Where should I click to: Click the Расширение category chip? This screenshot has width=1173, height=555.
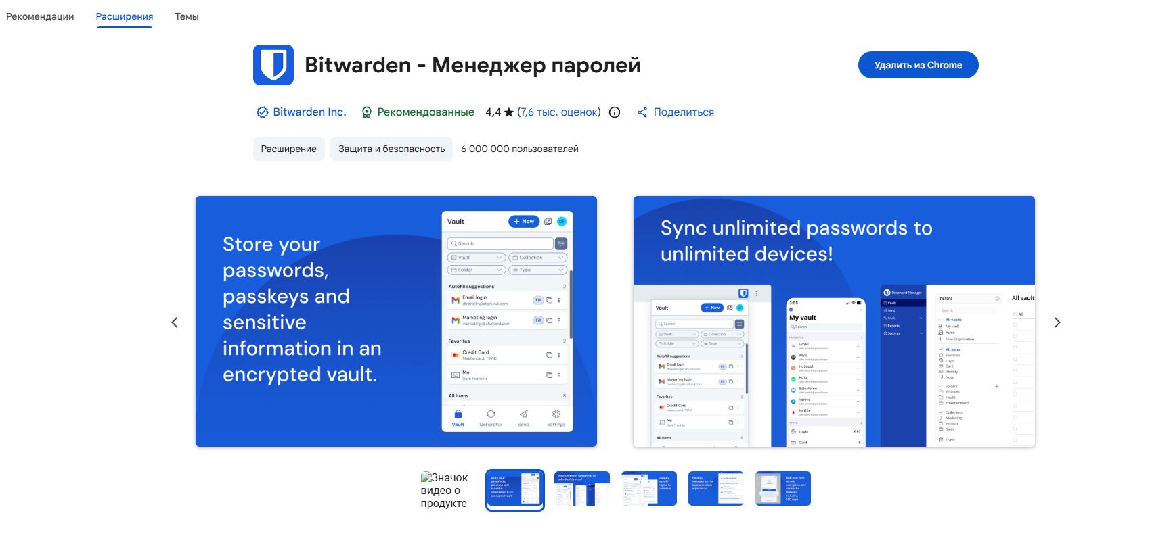click(289, 149)
